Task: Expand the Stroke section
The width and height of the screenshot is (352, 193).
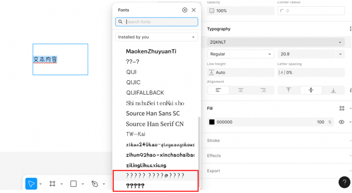Action: (213, 141)
